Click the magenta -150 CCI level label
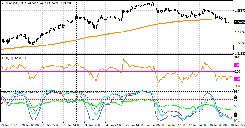The height and width of the screenshot is (128, 245). point(237,79)
